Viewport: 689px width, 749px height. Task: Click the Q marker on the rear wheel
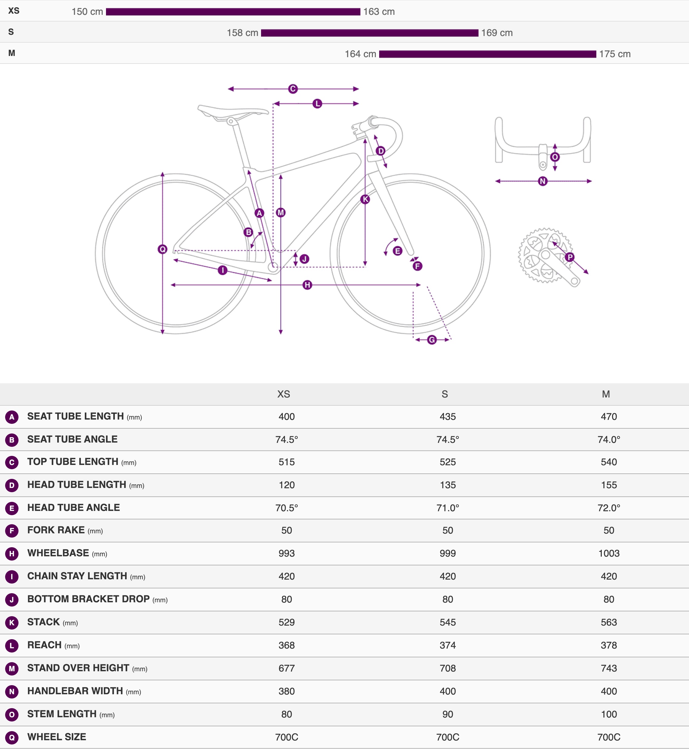point(163,249)
